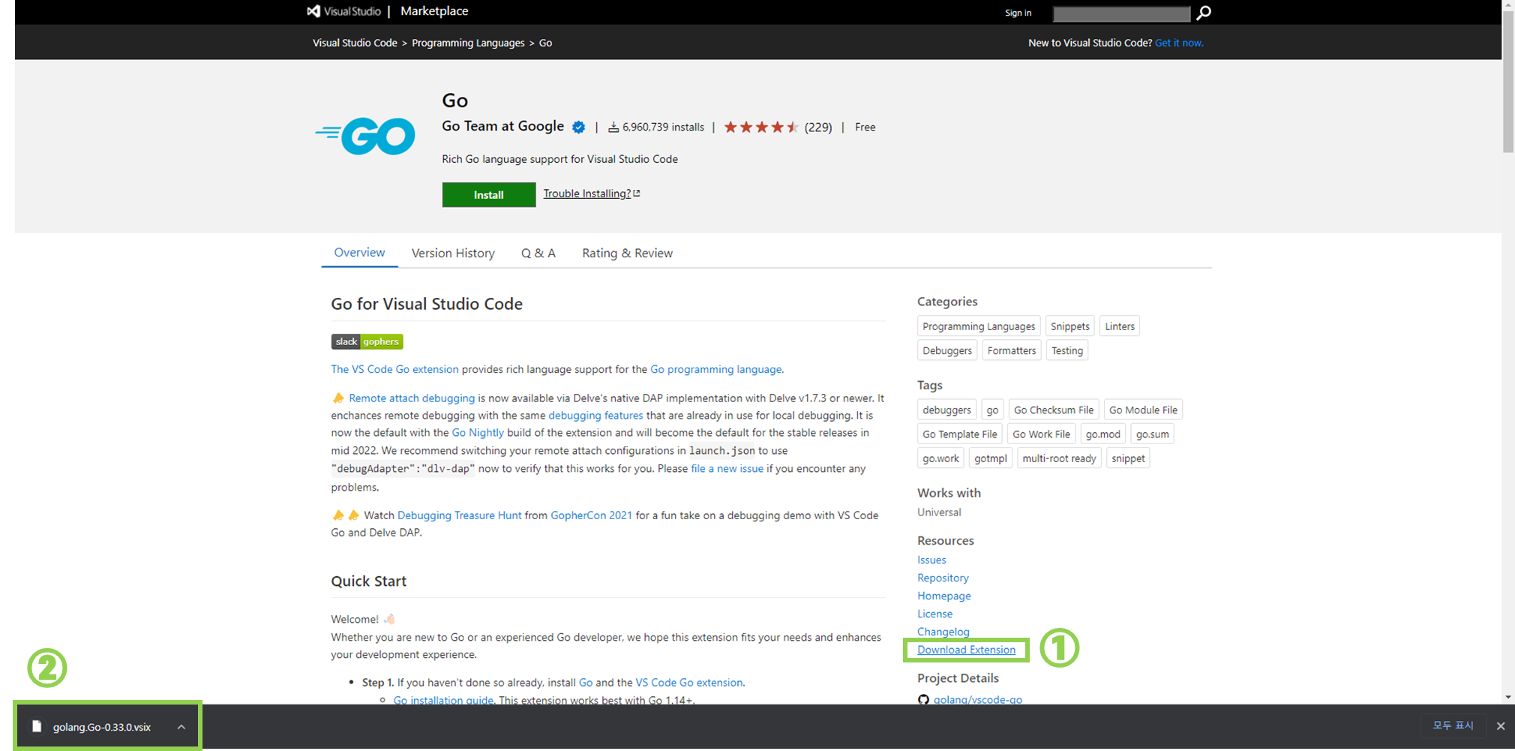Screen dimensions: 1515x751
Task: Click the go.work tag
Action: (x=940, y=458)
